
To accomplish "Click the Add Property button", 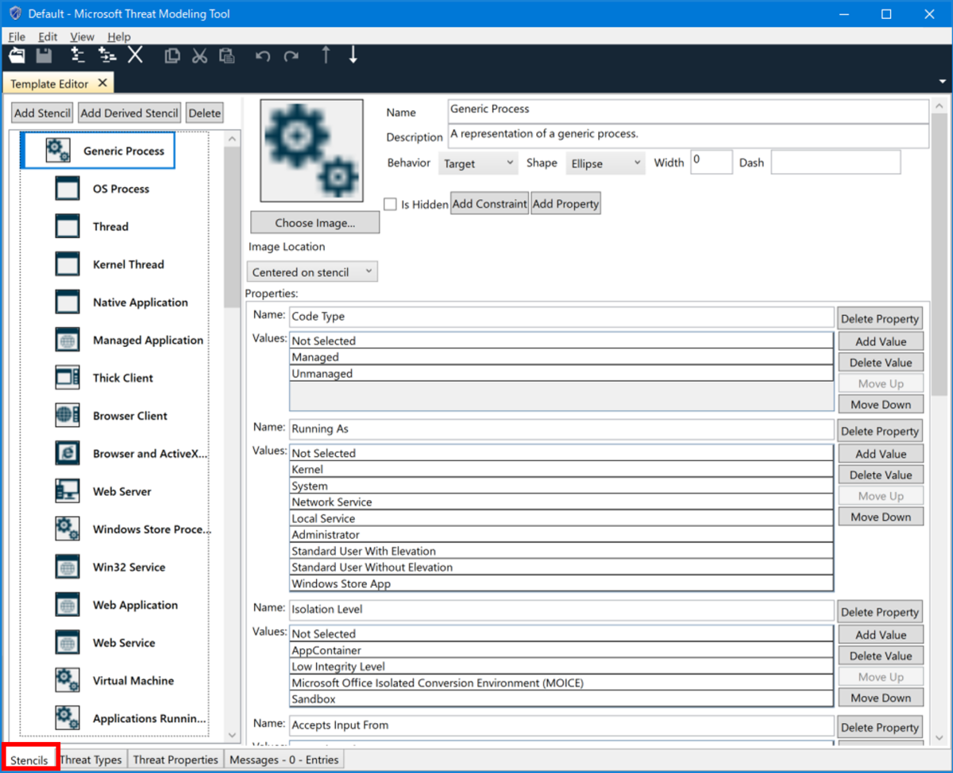I will point(565,204).
